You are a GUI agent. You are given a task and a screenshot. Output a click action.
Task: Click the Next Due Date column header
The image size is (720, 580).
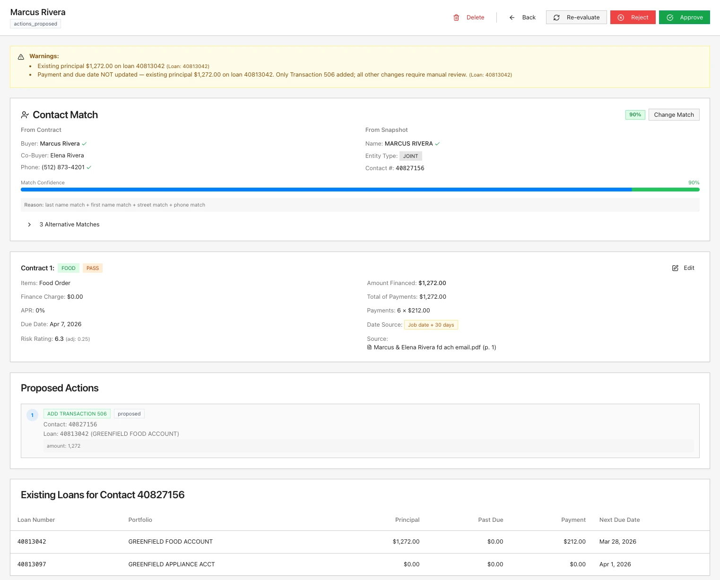pos(619,520)
